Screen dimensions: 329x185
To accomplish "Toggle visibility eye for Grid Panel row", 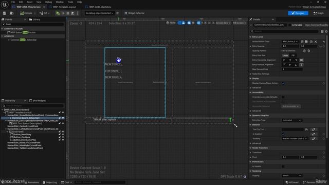I will (63, 132).
